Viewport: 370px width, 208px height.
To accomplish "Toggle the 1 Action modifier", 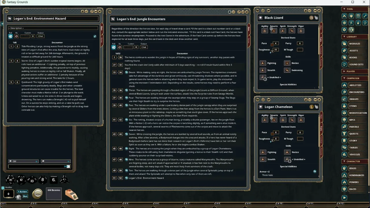I will [x=23, y=192].
